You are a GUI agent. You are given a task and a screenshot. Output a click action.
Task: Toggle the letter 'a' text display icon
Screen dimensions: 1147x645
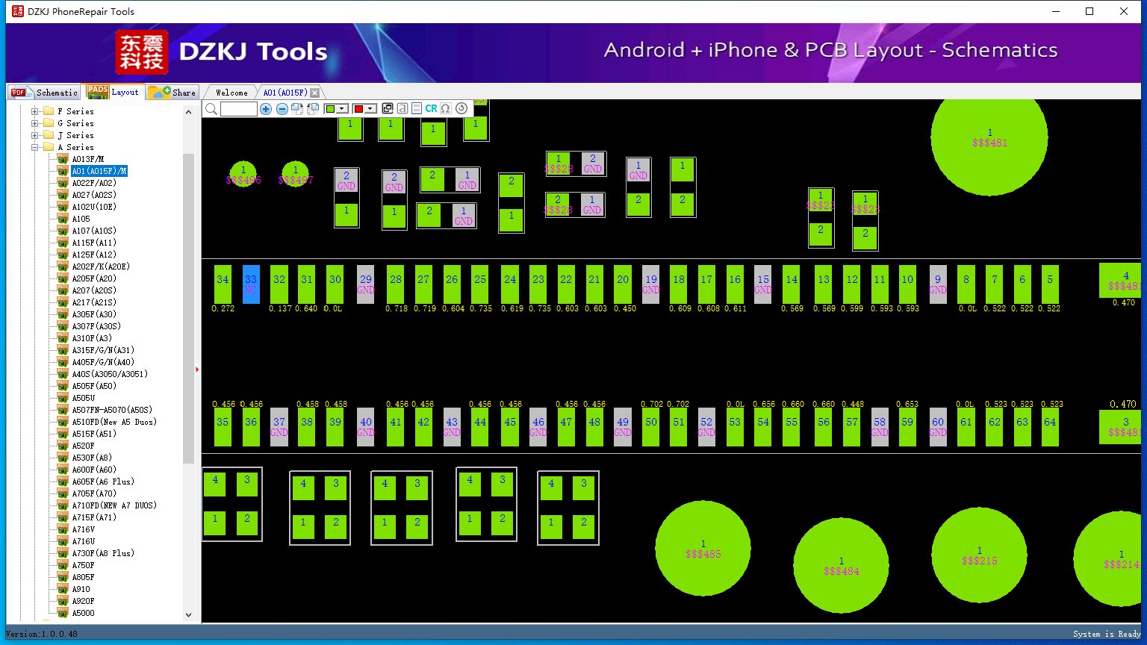point(402,108)
